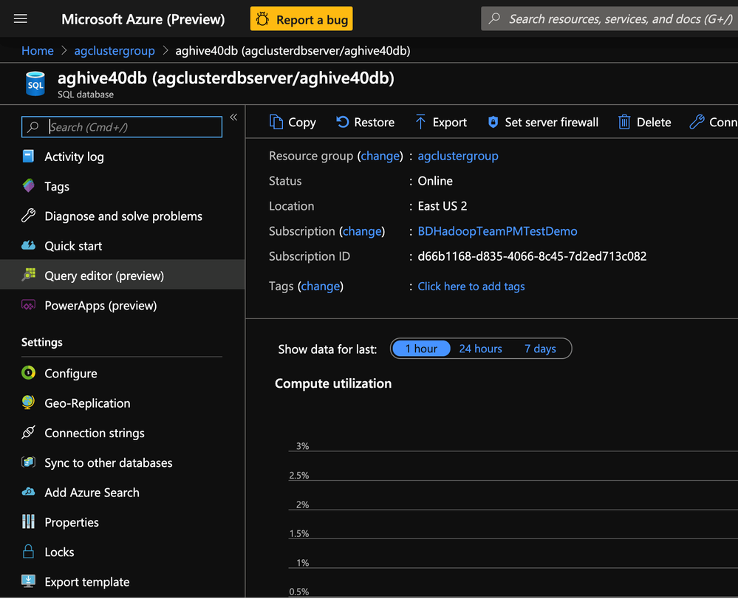
Task: Click the Delete trash can icon
Action: pos(624,122)
